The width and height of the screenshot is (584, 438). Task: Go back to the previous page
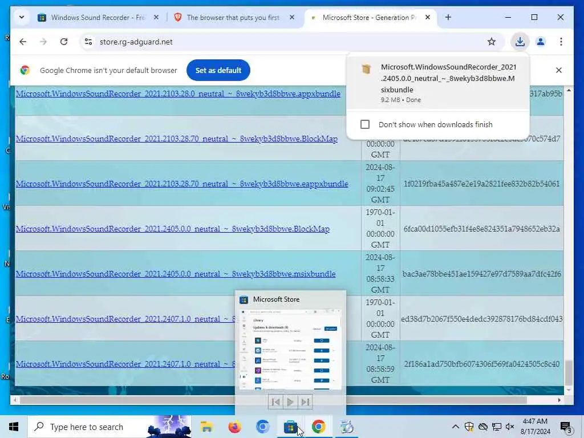tap(23, 42)
